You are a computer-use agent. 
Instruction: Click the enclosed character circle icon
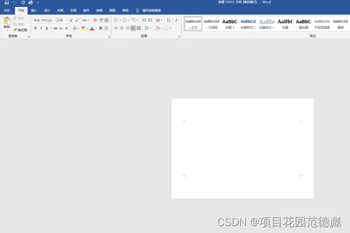(106, 28)
